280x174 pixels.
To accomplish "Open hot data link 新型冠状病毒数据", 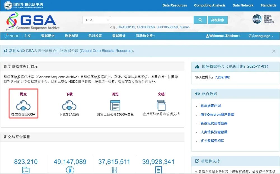I will [214, 123].
